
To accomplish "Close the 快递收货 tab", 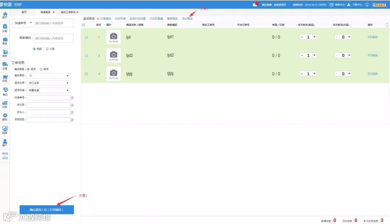I will pyautogui.click(x=53, y=12).
